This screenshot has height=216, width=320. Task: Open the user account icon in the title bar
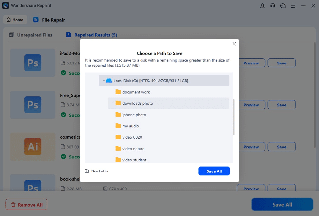coord(262,6)
